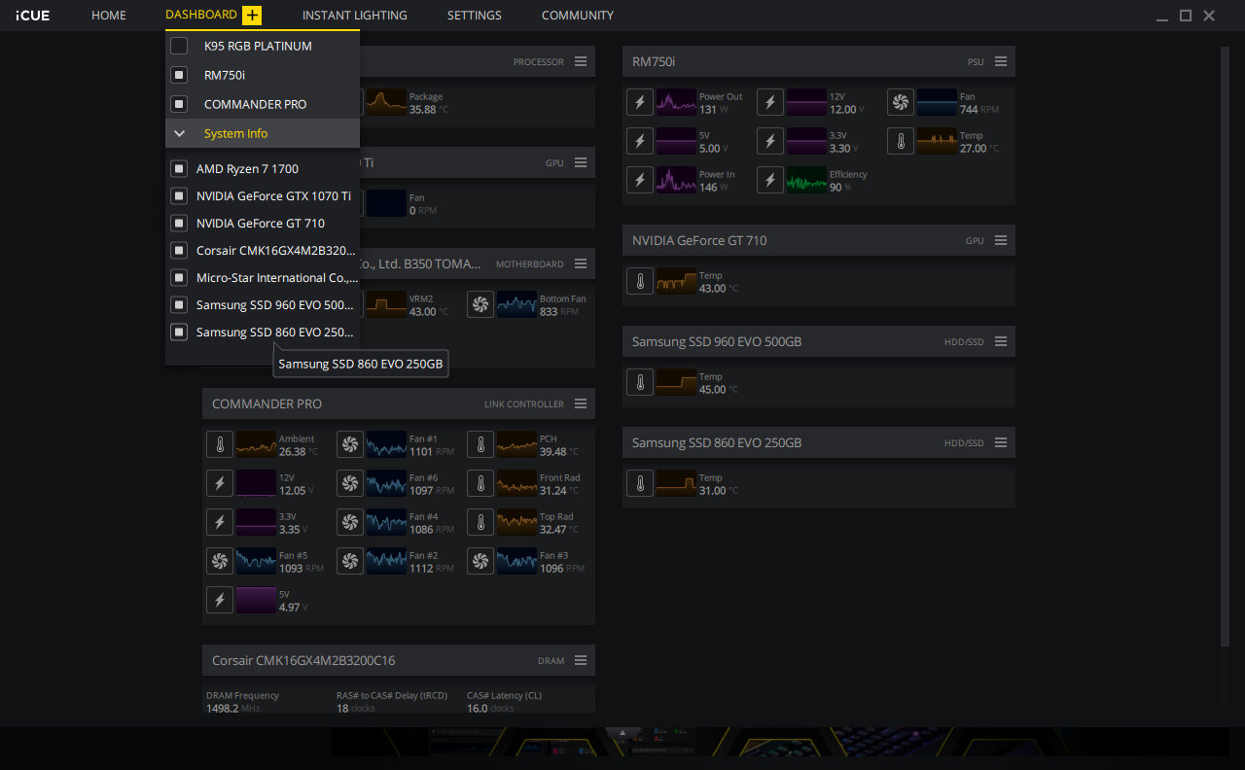
Task: Click the RM750i panel title
Action: tap(654, 61)
